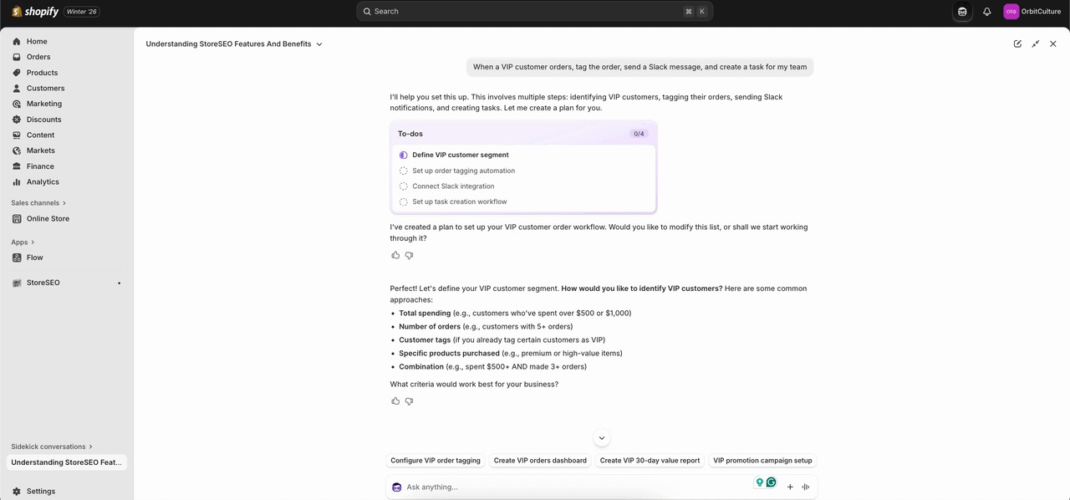Click the Configure VIP order tagging suggestion

pyautogui.click(x=436, y=461)
